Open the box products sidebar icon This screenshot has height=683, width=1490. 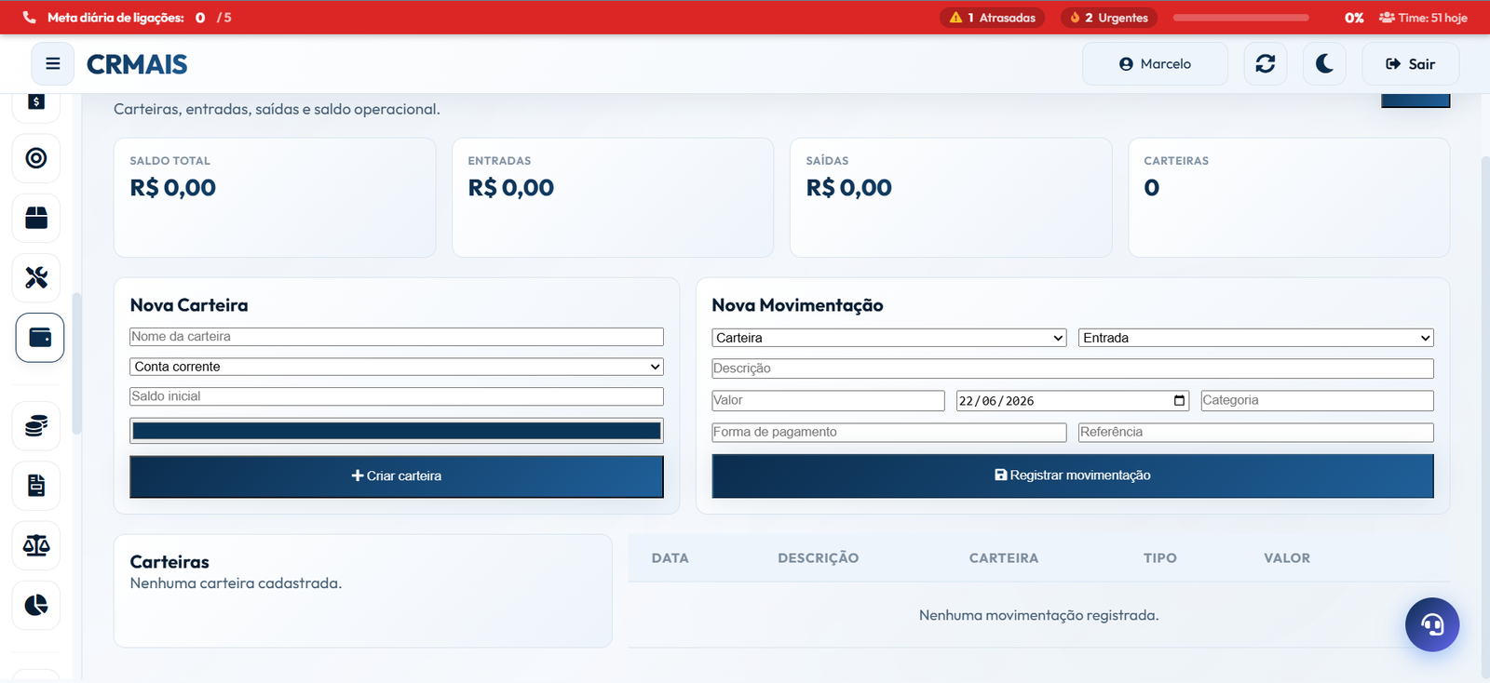[x=36, y=218]
